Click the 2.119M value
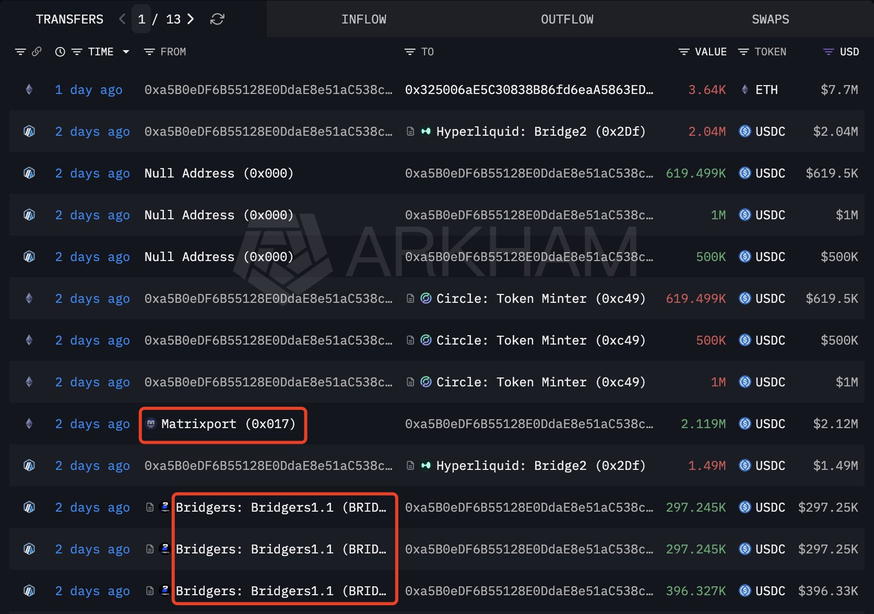874x614 pixels. tap(703, 424)
